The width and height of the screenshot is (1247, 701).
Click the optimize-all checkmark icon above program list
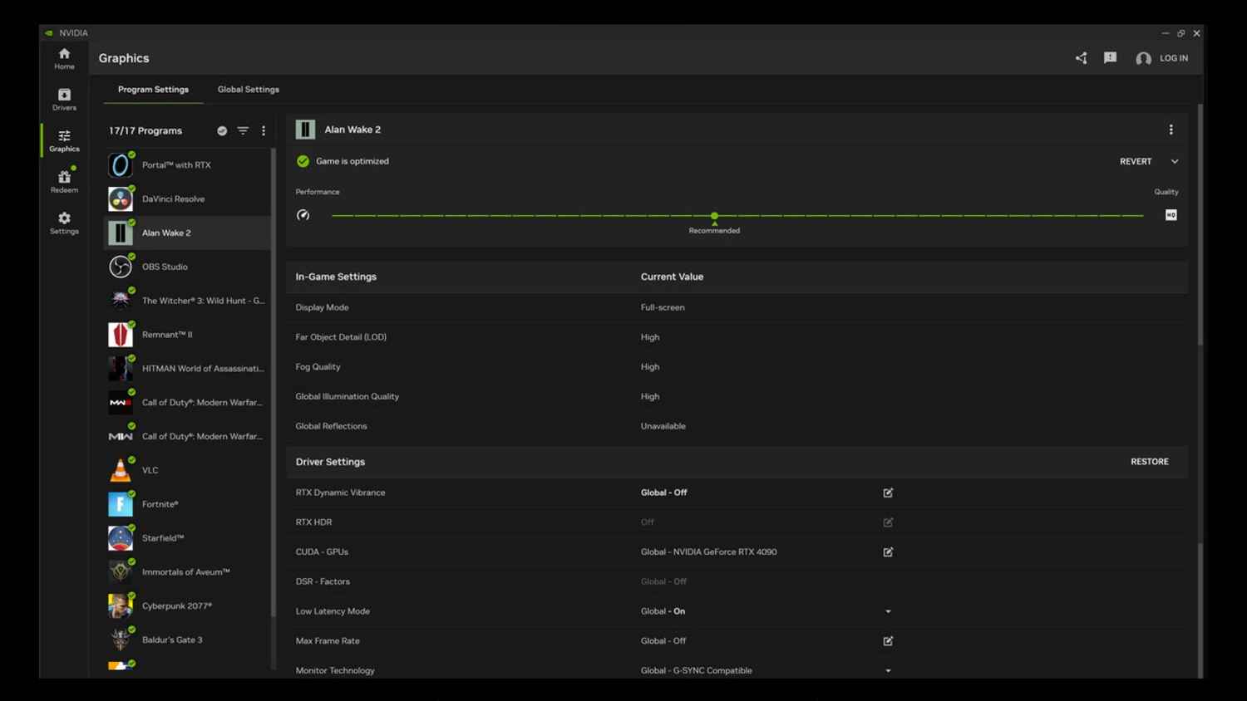point(221,130)
